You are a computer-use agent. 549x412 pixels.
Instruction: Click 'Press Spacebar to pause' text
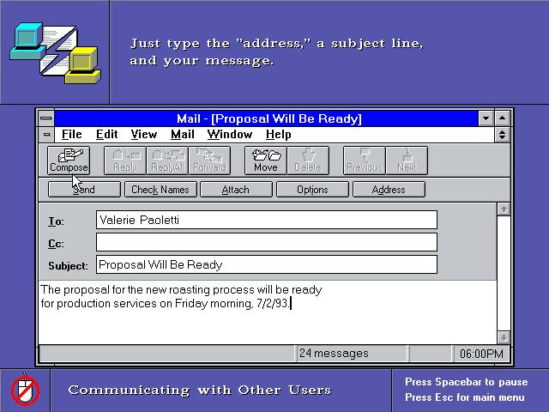467,382
